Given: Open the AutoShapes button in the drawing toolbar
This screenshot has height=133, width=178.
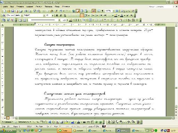Looking at the screenshot, I should [25, 122].
